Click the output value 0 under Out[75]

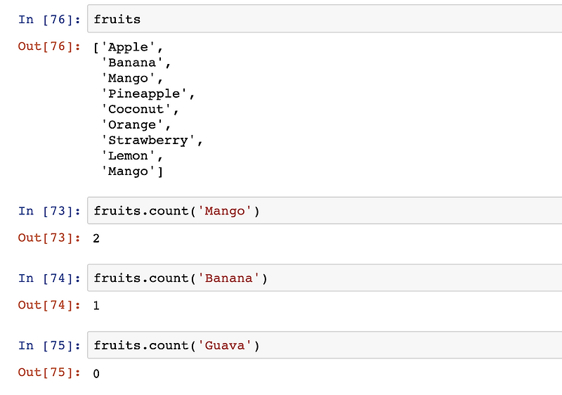tap(96, 373)
